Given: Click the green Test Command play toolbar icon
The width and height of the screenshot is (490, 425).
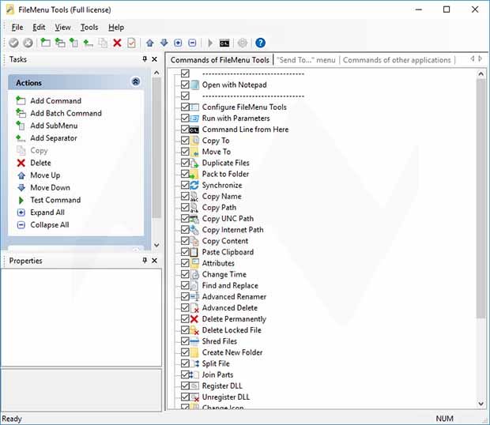Looking at the screenshot, I should [210, 43].
